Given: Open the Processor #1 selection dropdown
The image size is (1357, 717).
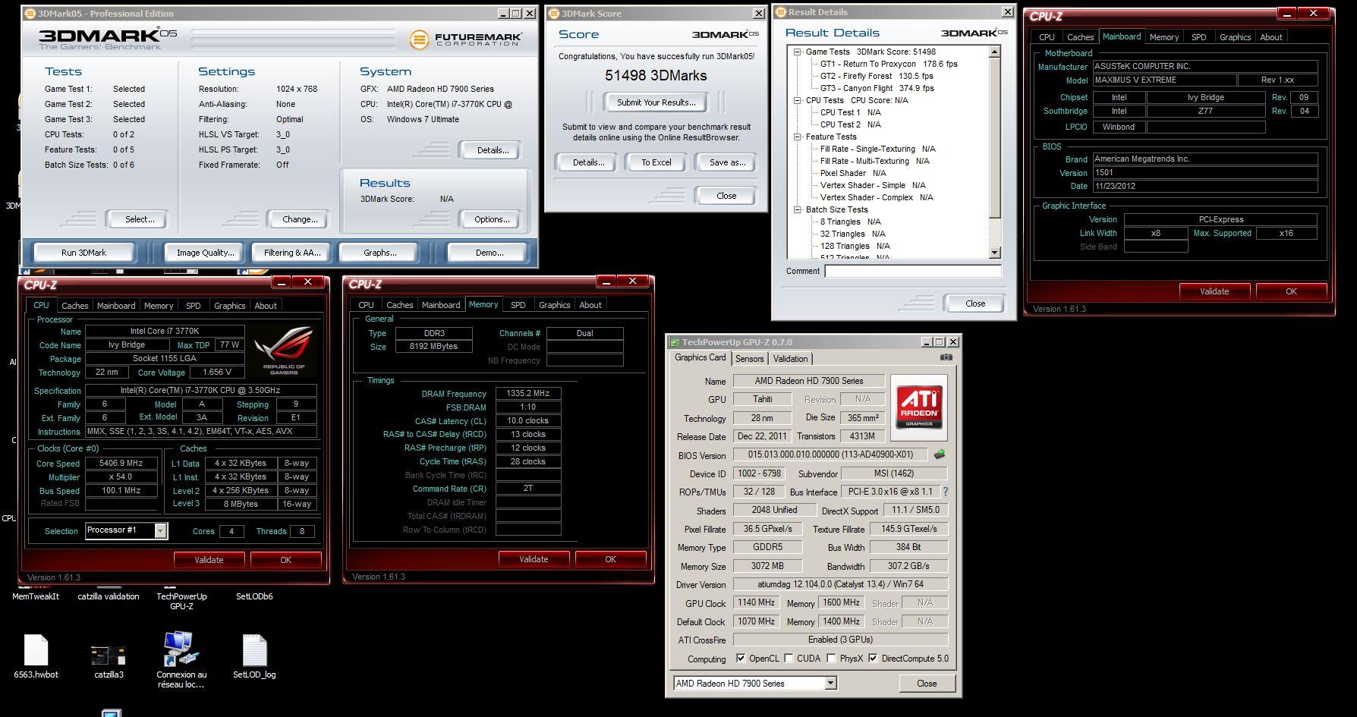Looking at the screenshot, I should (160, 530).
